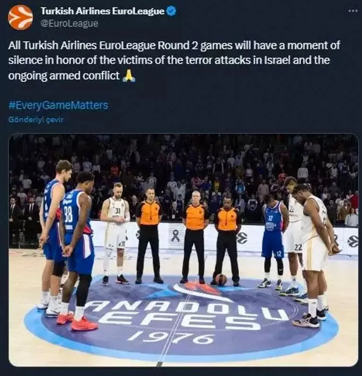Click the basketball resting on the court
This screenshot has width=362, height=376.
[x=221, y=280]
